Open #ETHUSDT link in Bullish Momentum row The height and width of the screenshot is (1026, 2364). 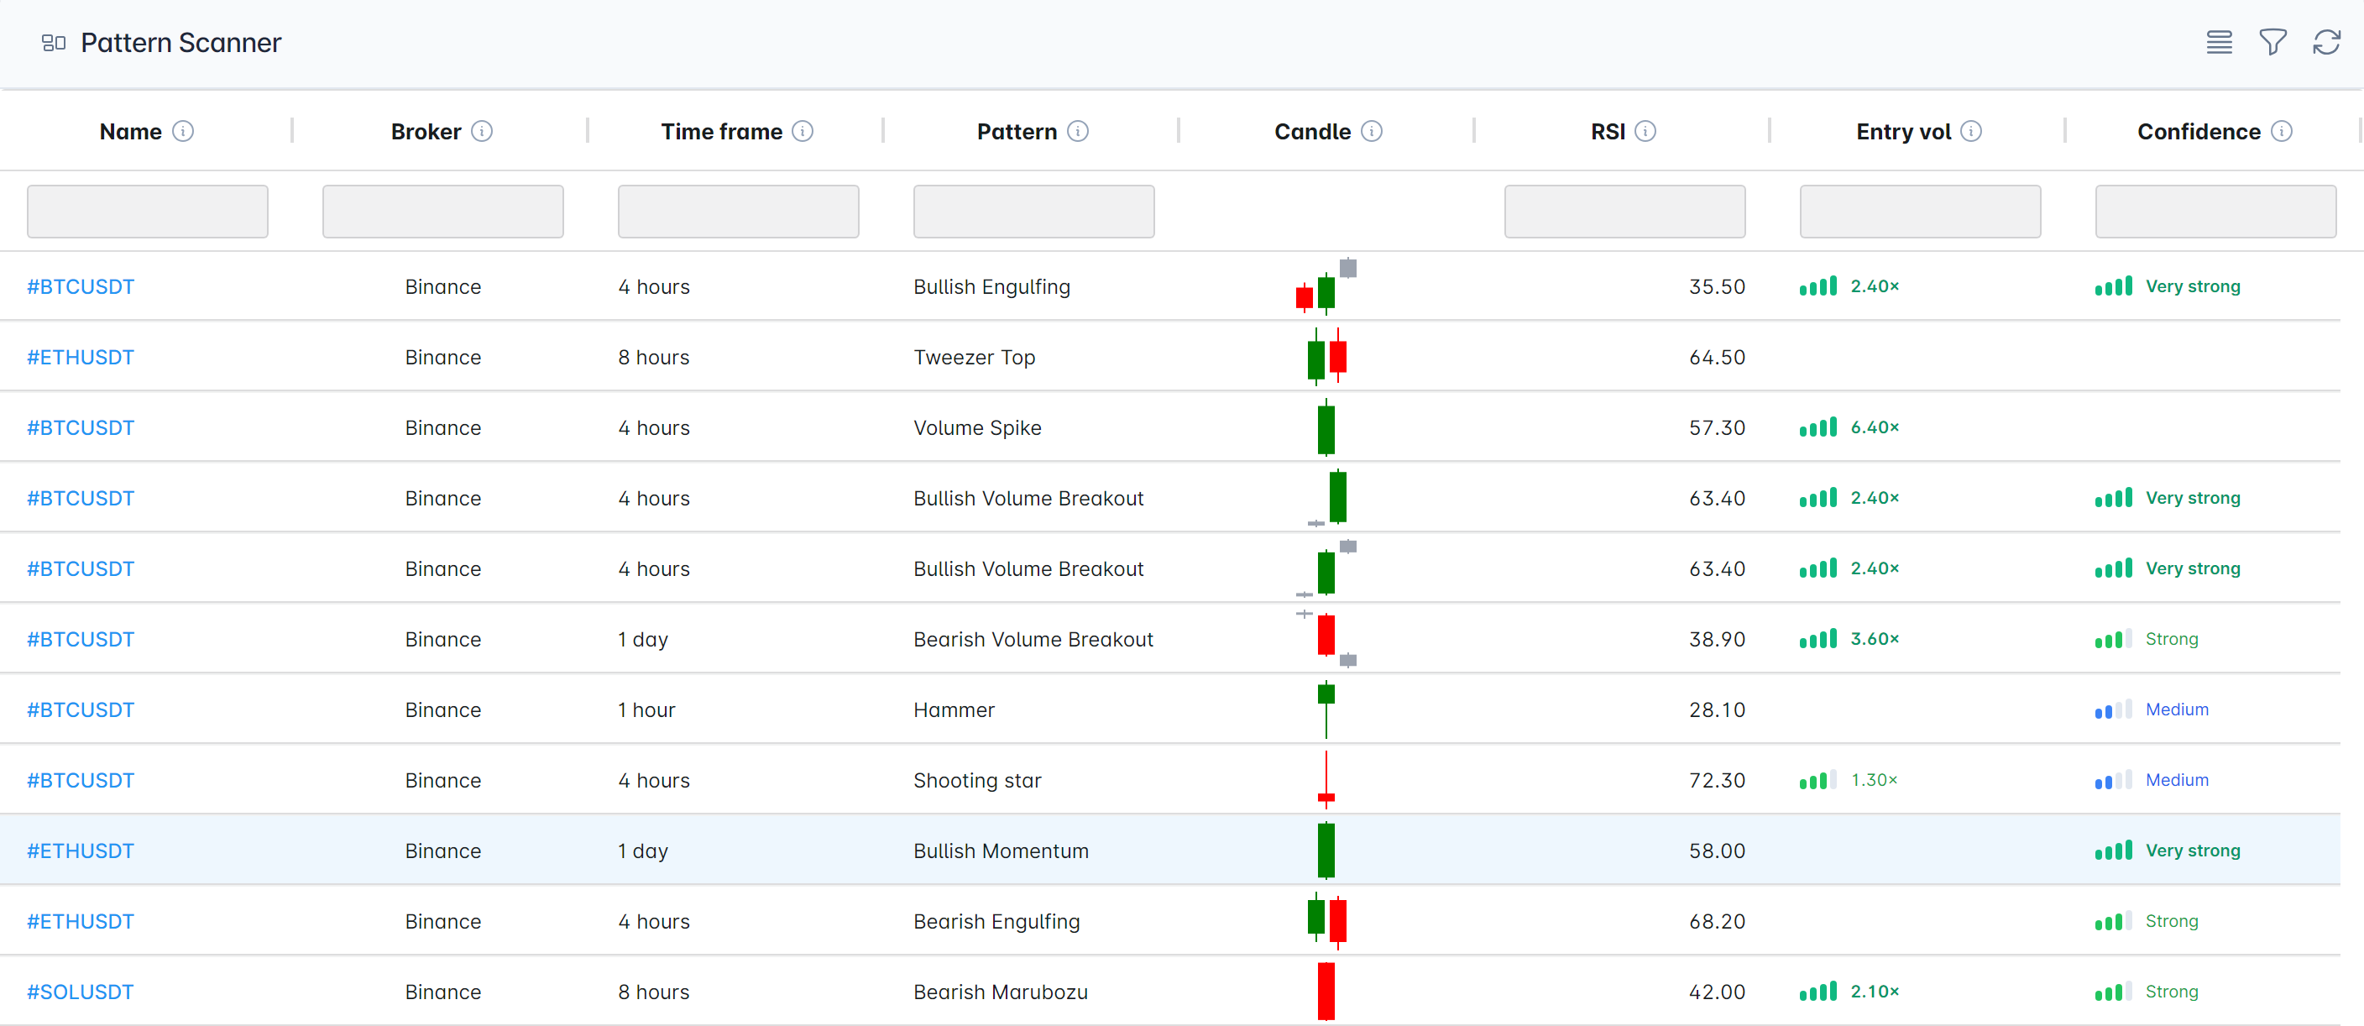click(x=81, y=851)
